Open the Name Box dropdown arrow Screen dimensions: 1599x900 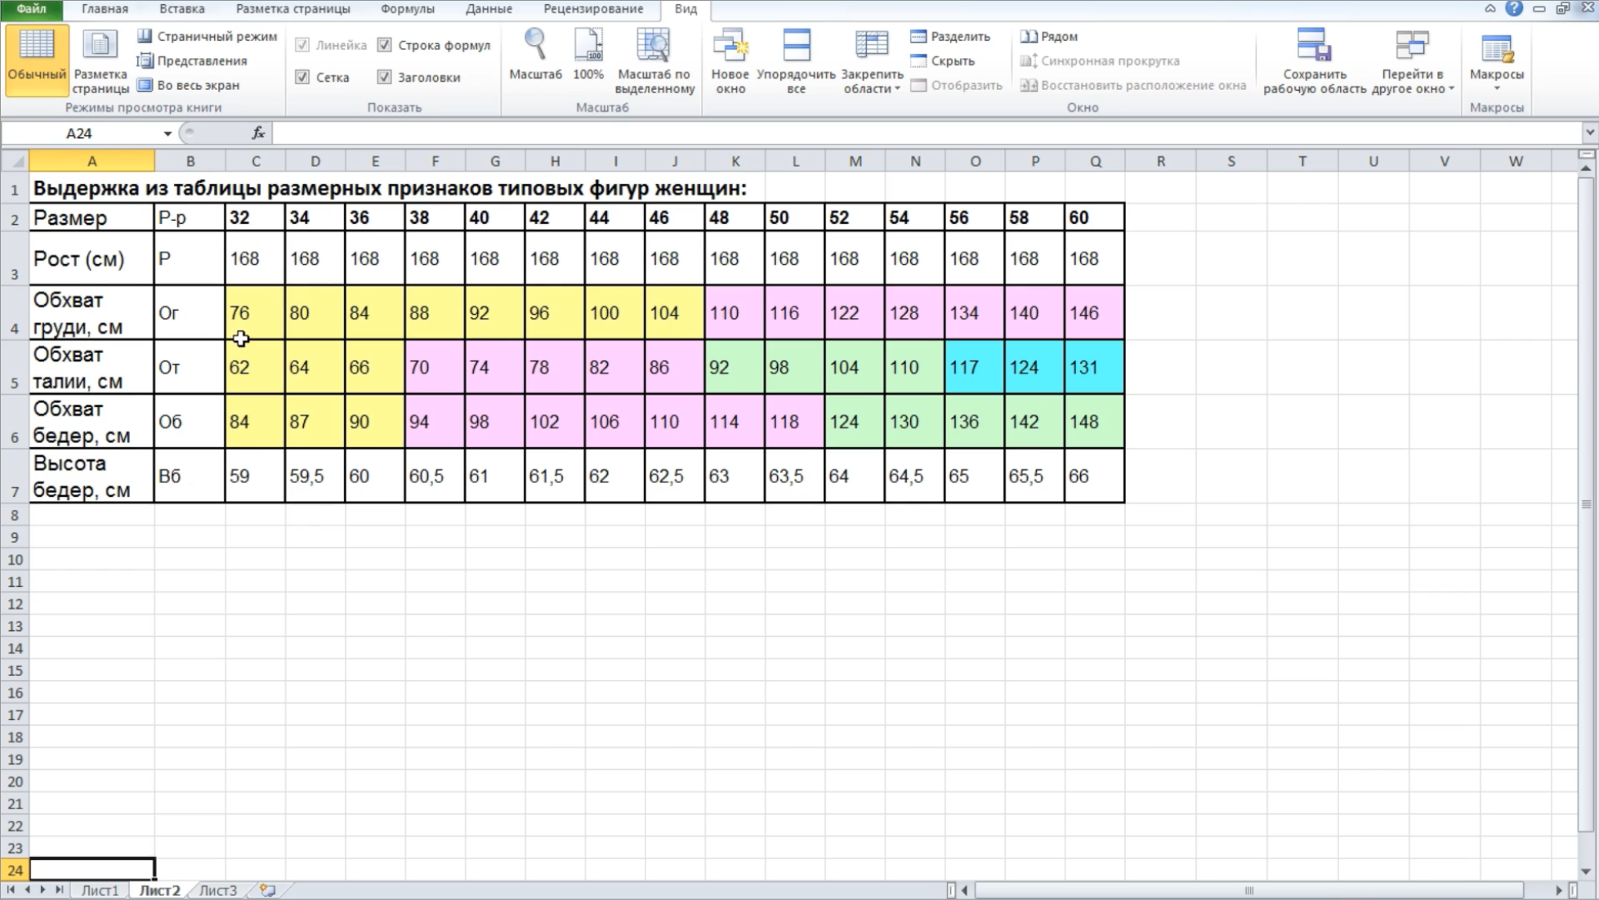pyautogui.click(x=167, y=133)
